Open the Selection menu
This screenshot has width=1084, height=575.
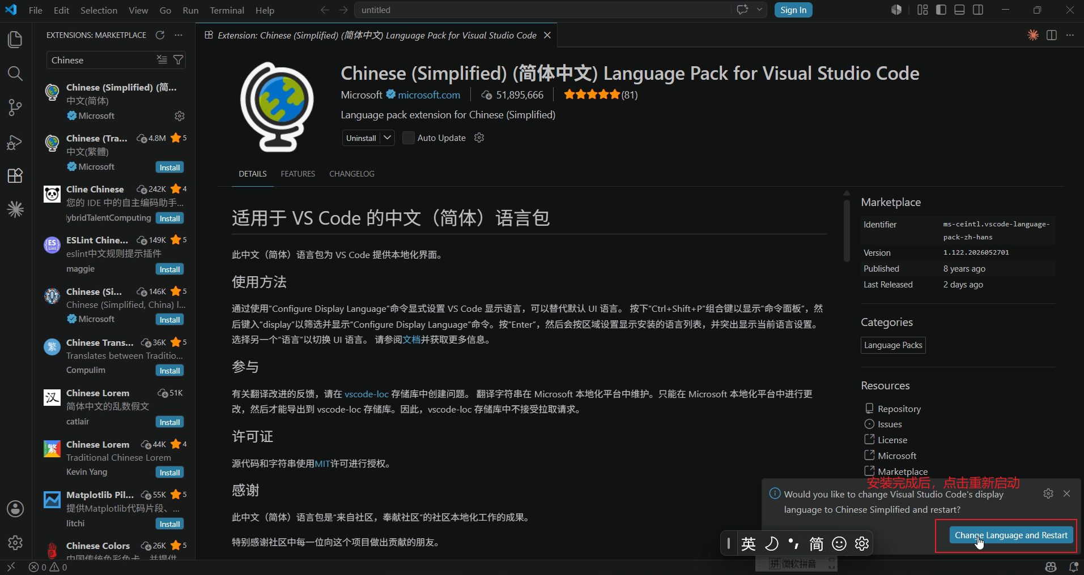(99, 10)
